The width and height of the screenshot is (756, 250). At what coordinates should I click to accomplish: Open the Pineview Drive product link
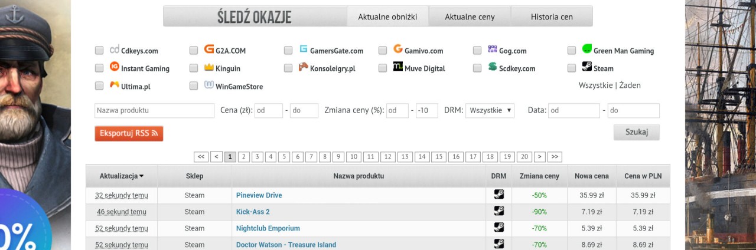tap(259, 195)
